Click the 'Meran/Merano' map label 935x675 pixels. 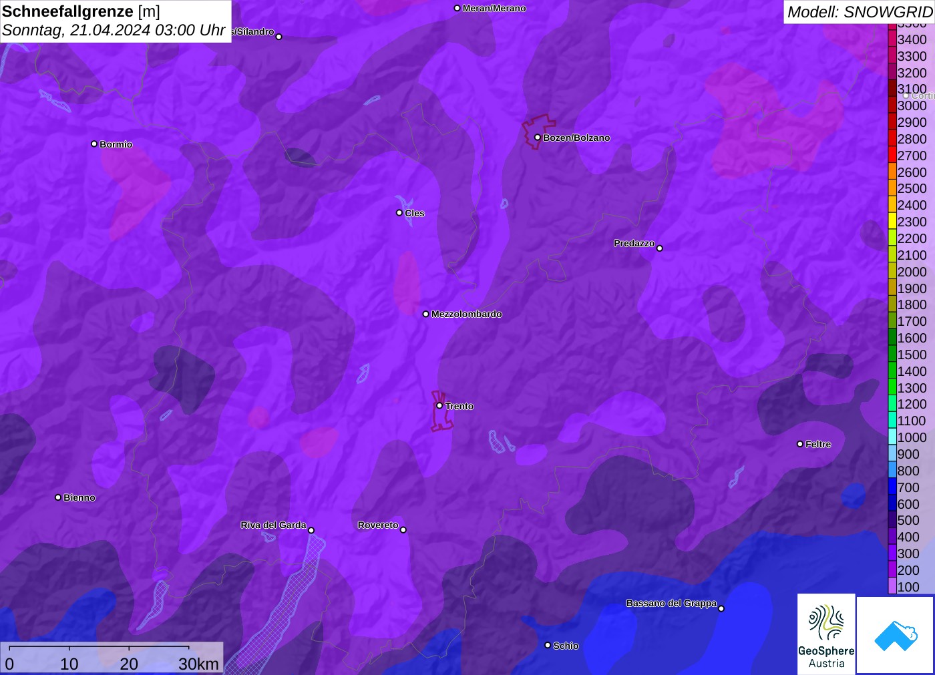click(x=494, y=8)
